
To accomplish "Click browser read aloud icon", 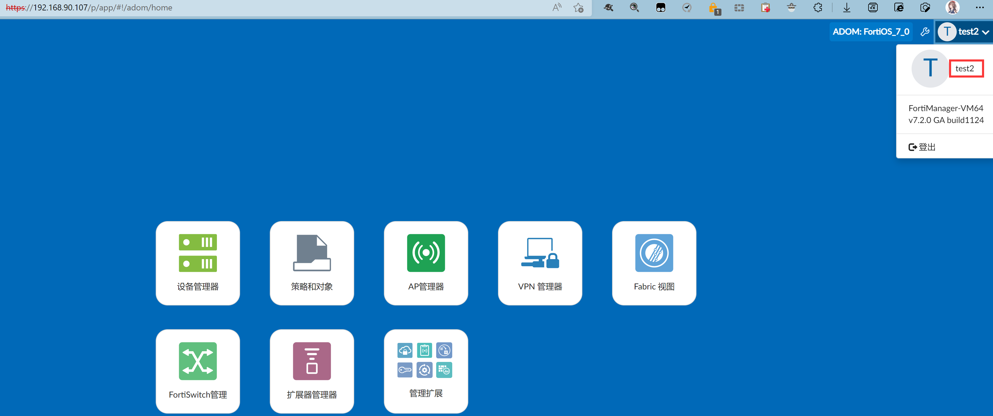I will [x=557, y=8].
